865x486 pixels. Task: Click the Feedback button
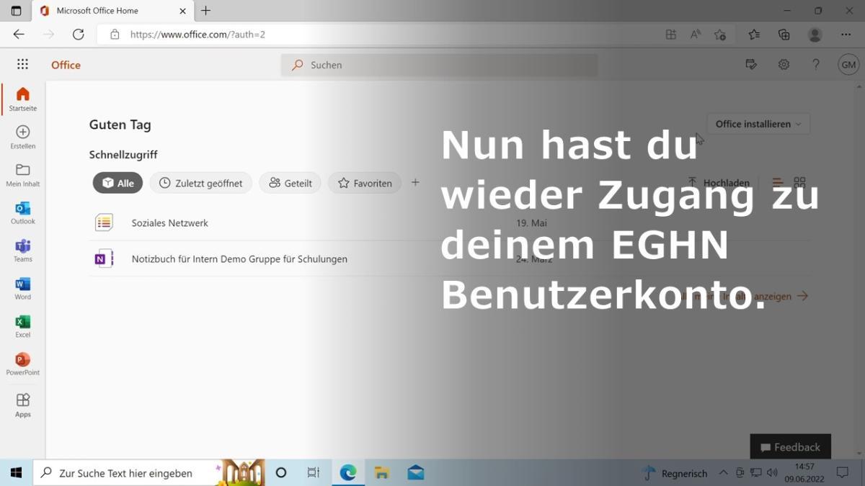tap(790, 447)
